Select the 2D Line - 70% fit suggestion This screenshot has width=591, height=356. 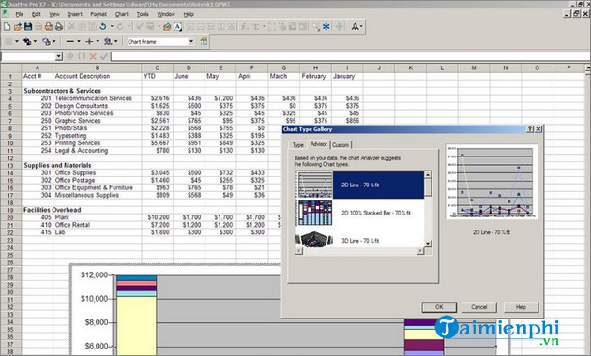(360, 185)
